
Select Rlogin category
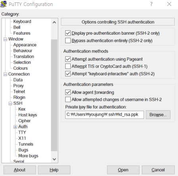(19, 98)
